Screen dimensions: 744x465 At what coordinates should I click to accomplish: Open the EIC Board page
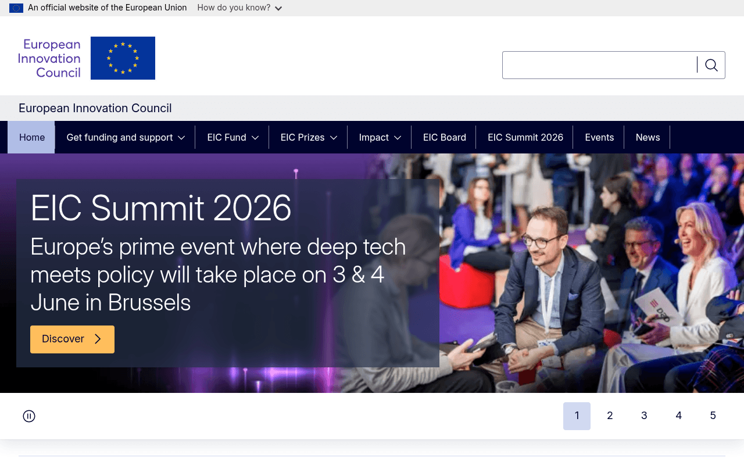click(x=444, y=137)
